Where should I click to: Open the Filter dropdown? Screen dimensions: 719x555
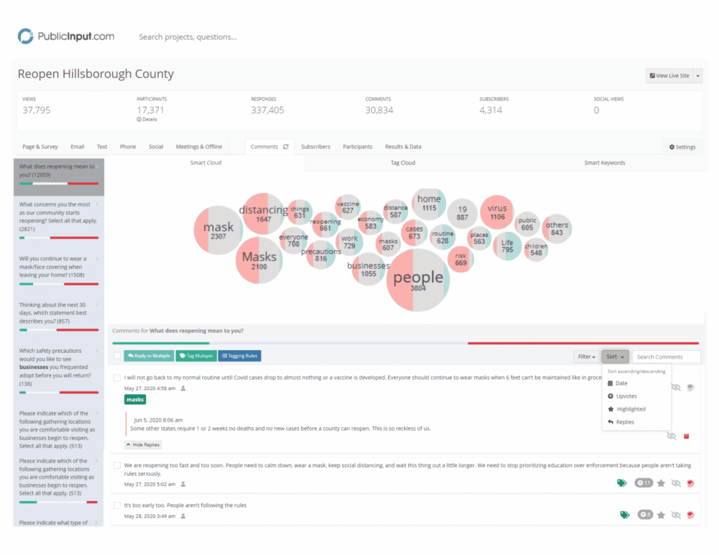tap(586, 357)
